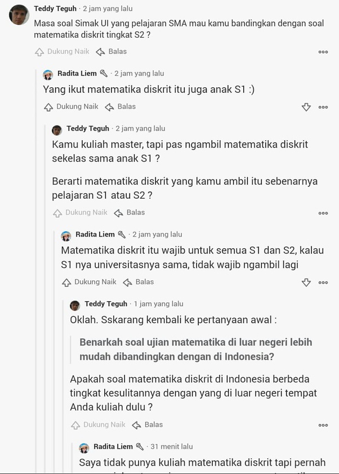Click the upvote arrow on the 'Oklah' comment
The width and height of the screenshot is (339, 474).
pos(76,424)
